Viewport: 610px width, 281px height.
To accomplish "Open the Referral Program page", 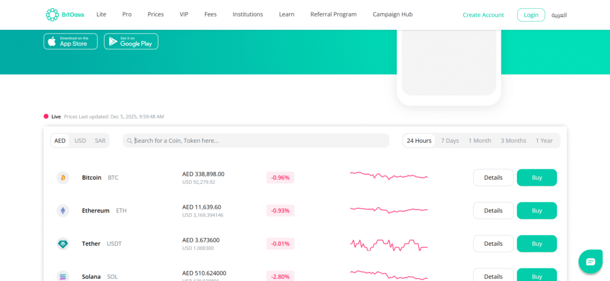I will pyautogui.click(x=334, y=14).
